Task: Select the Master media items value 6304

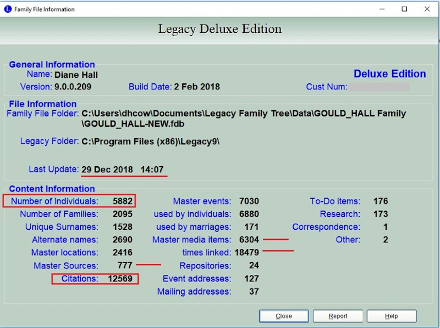Action: coord(249,240)
